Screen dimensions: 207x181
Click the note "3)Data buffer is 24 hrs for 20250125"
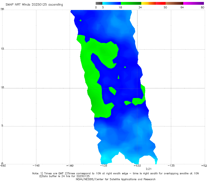point(64,176)
